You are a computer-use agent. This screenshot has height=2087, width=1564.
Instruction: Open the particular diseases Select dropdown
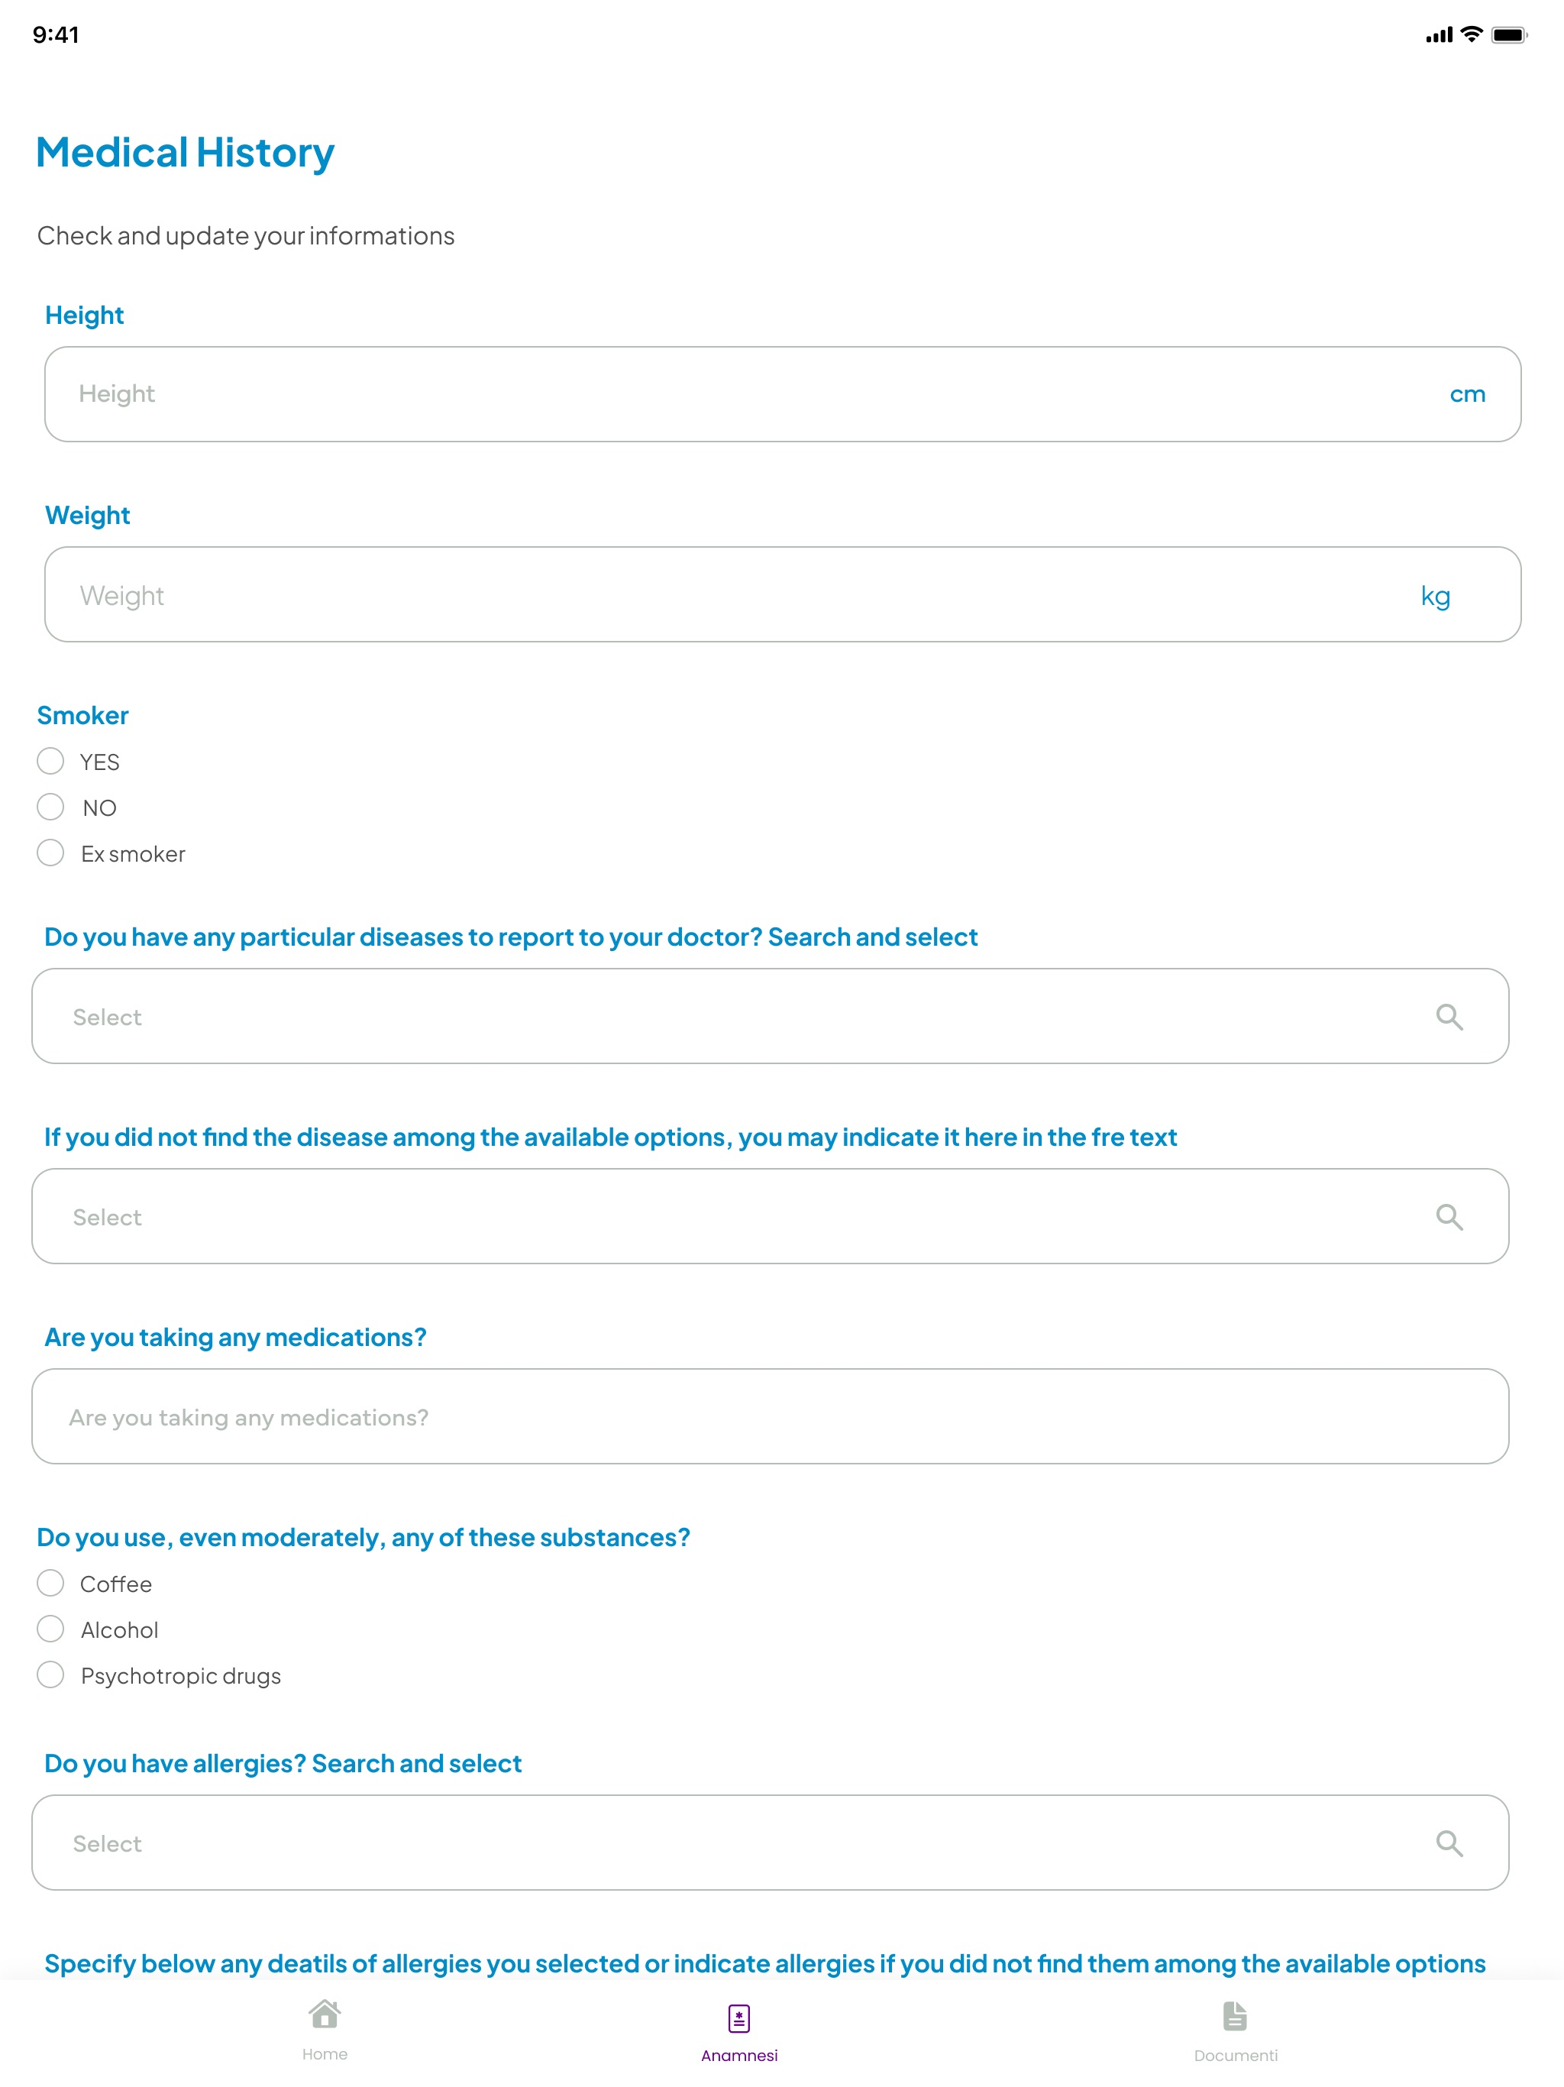[771, 1016]
